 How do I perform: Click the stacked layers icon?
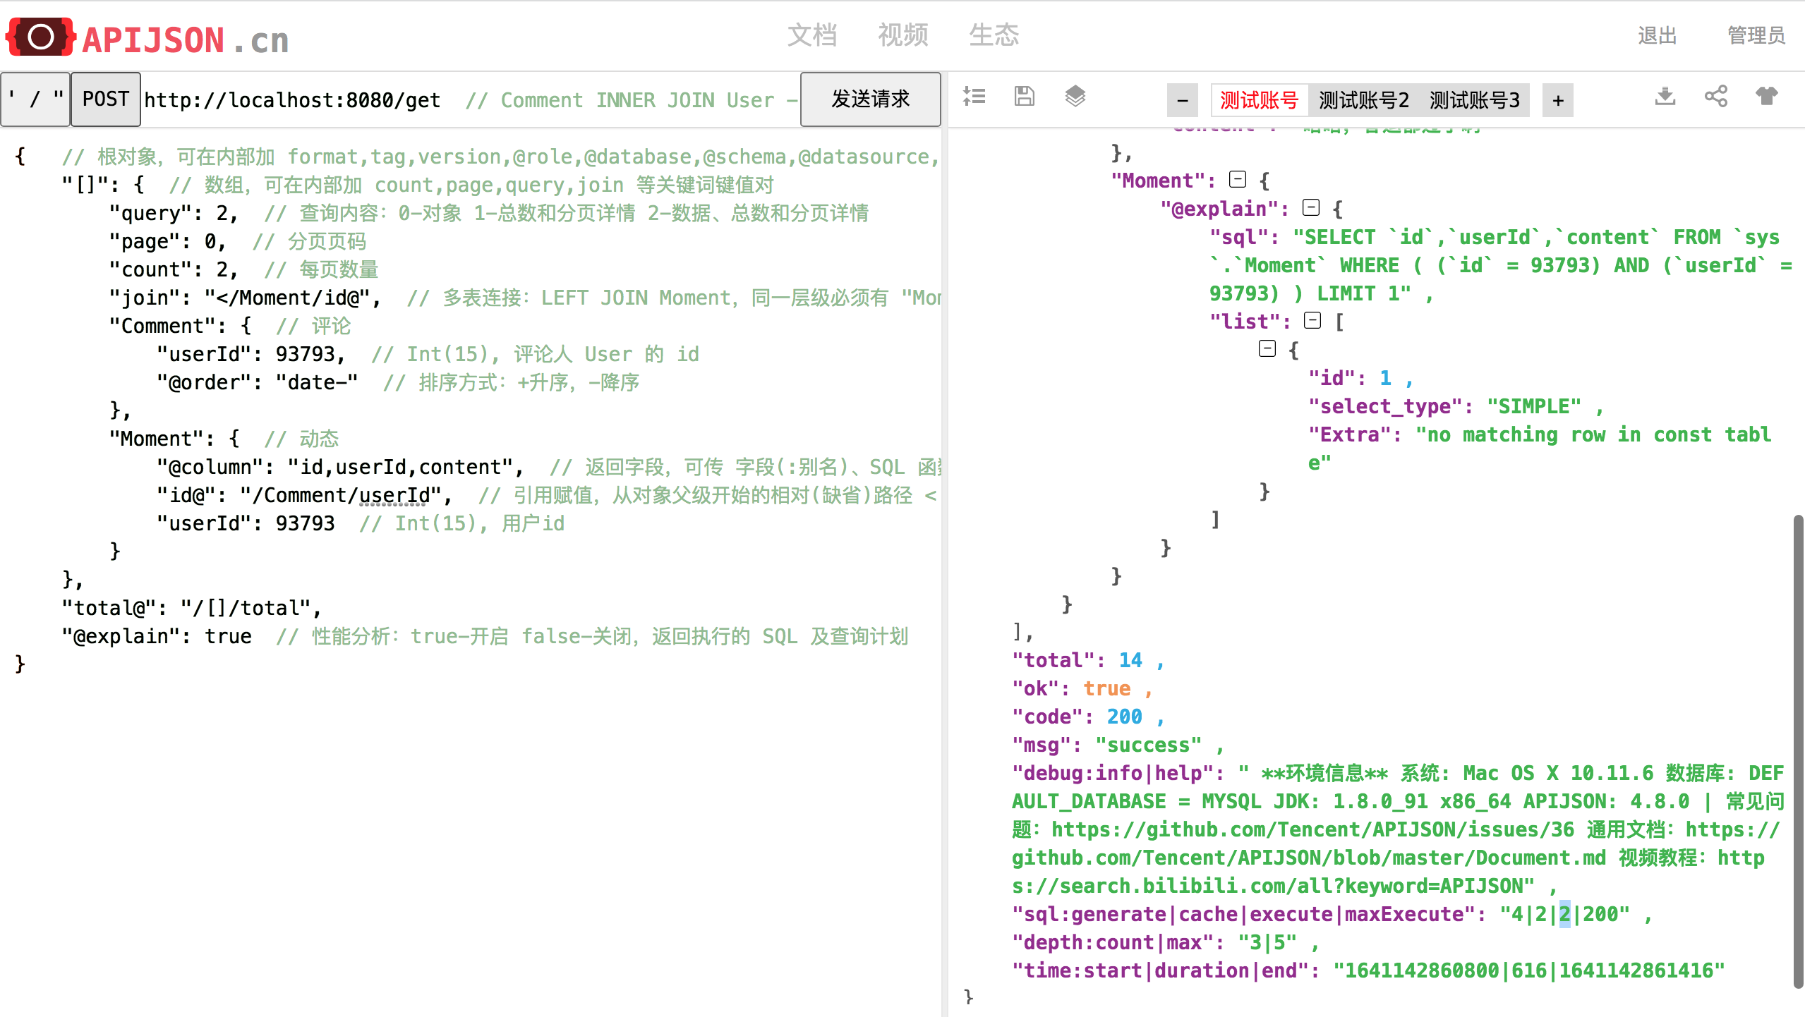click(x=1075, y=97)
